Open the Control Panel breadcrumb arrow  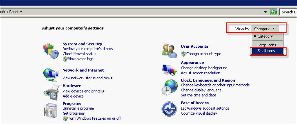21,12
